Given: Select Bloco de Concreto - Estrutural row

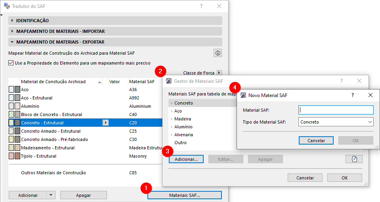Looking at the screenshot, I should [85, 114].
